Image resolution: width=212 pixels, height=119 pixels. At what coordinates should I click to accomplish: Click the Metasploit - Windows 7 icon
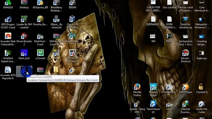tap(202, 19)
